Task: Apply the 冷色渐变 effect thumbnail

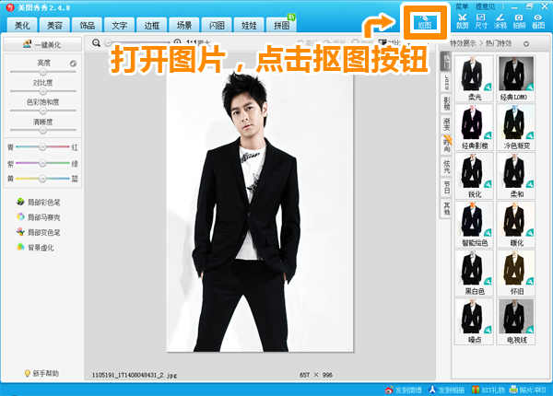Action: coord(516,127)
